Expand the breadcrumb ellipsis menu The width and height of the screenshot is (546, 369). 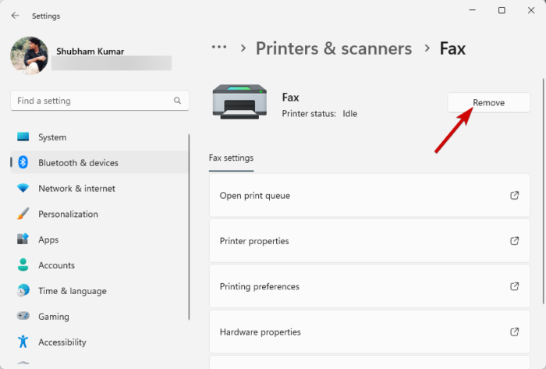(x=220, y=48)
